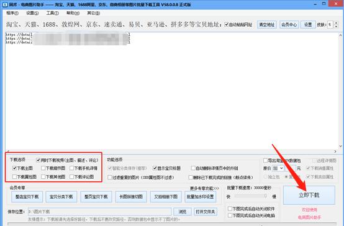This screenshot has width=344, height=226.
Task: Increase the skin number stepper up arrow
Action: tap(337, 23)
